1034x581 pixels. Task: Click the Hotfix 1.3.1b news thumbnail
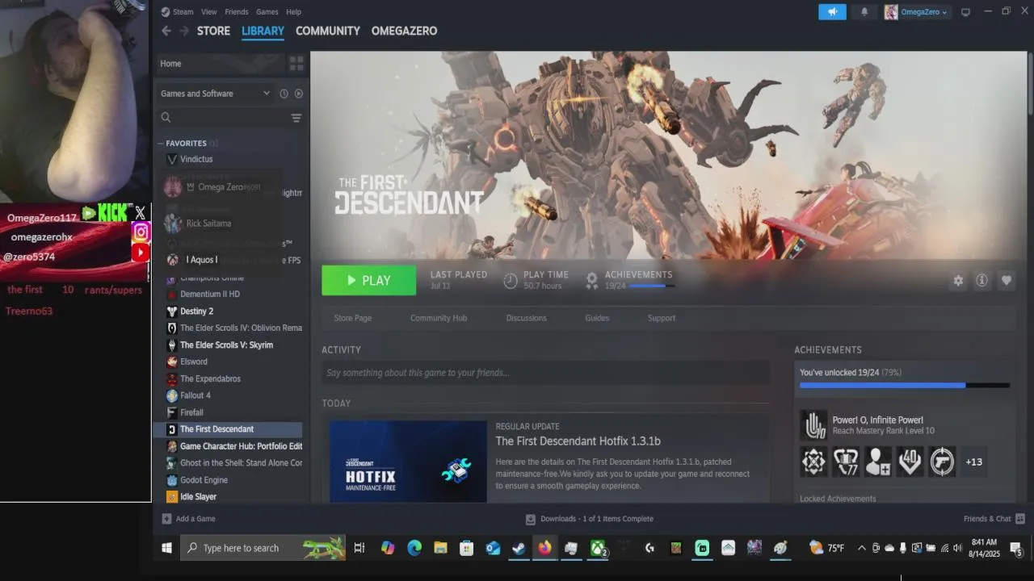tap(408, 462)
